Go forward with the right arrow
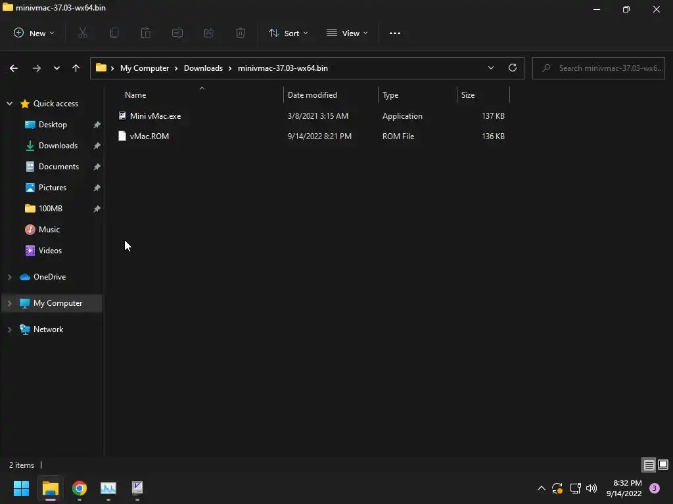 (x=37, y=68)
